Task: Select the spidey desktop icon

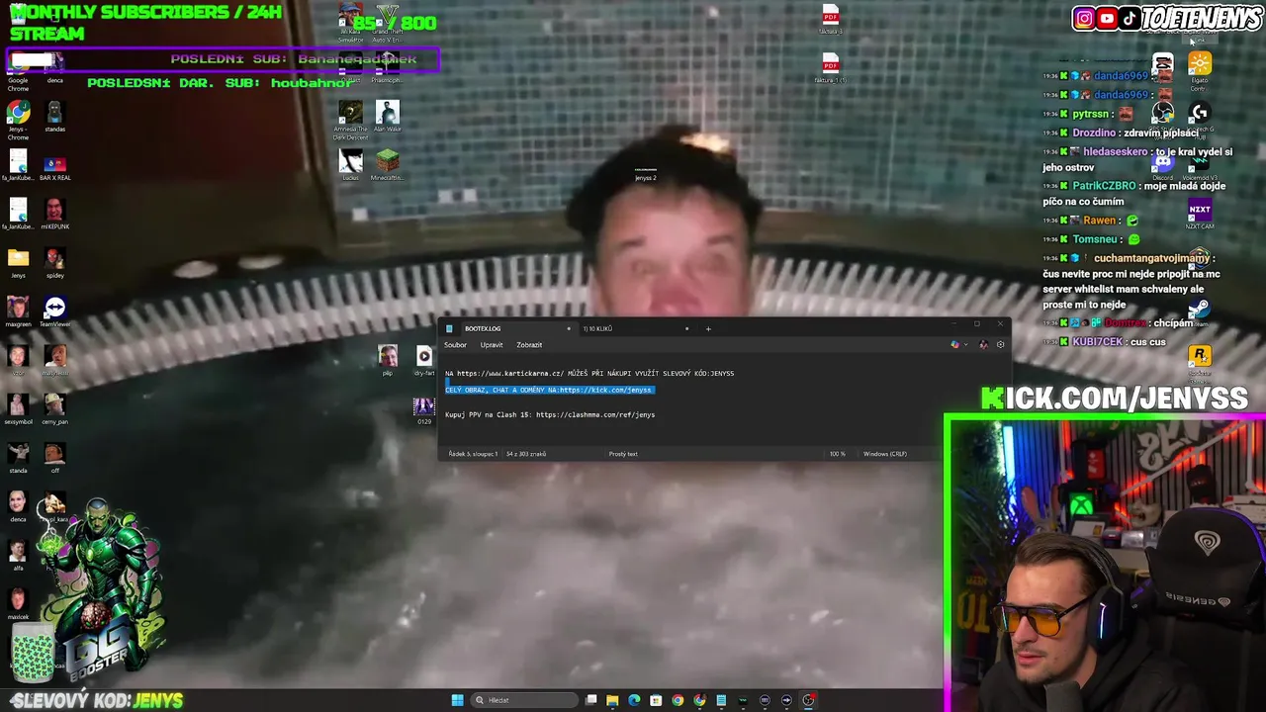Action: point(54,263)
